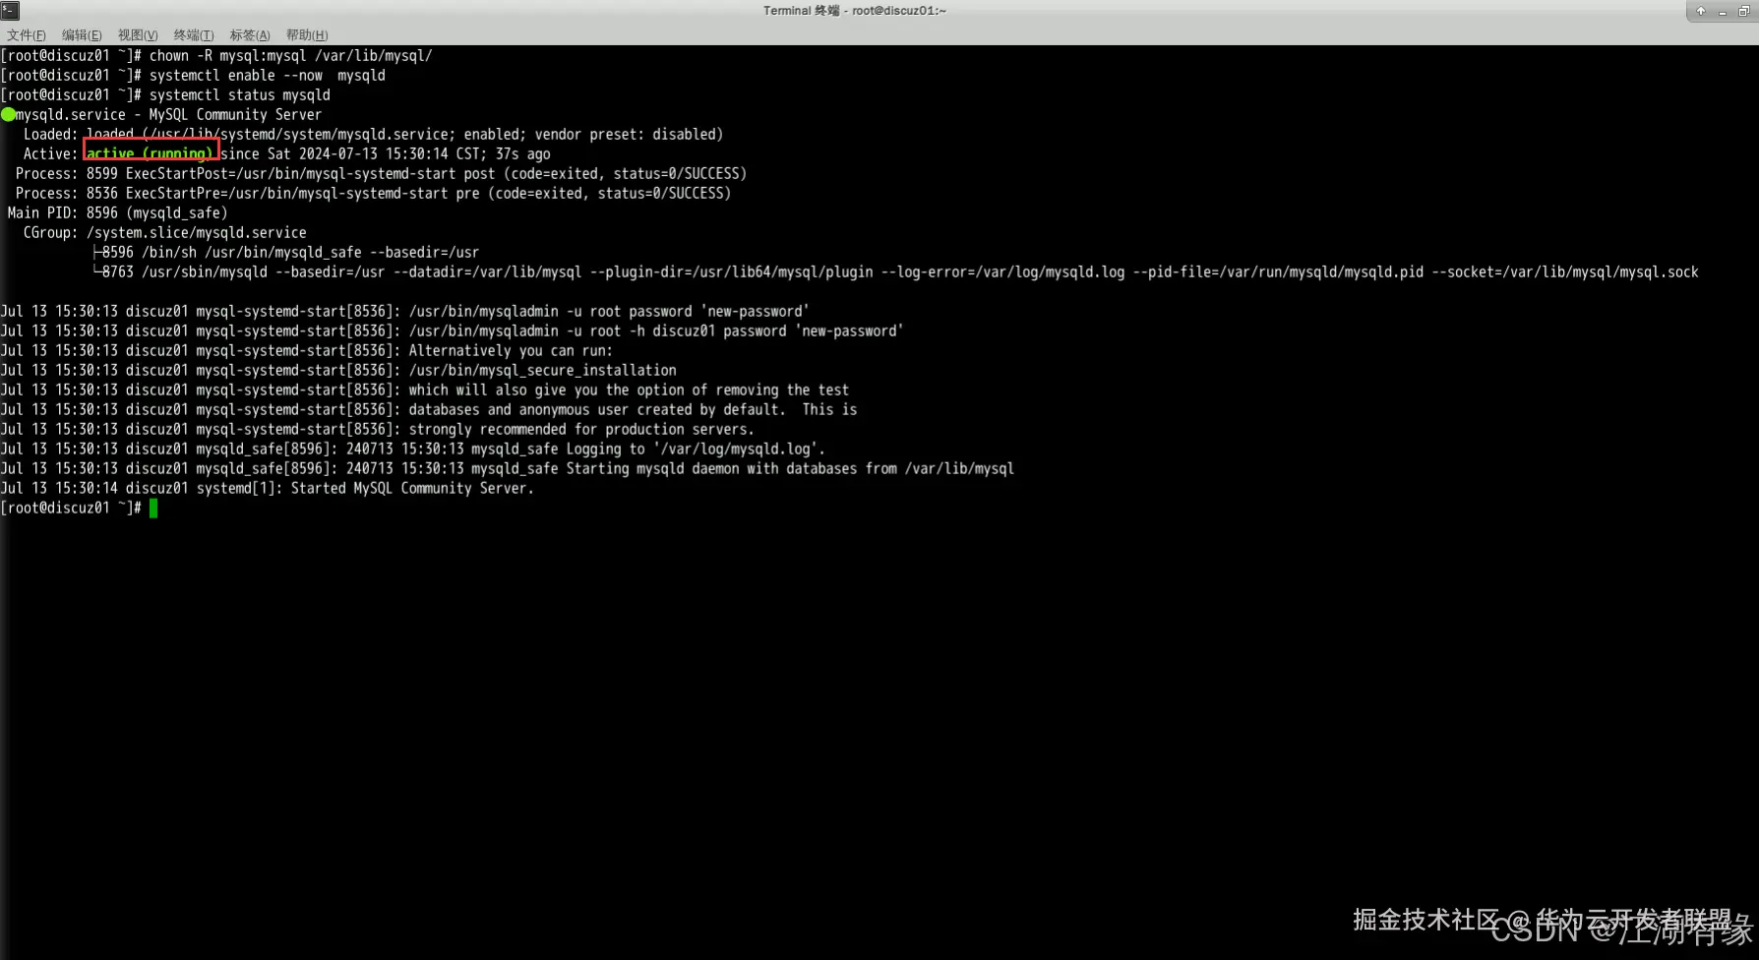
Task: Click the 'systemctl enable --now mysqld' command
Action: (x=268, y=76)
